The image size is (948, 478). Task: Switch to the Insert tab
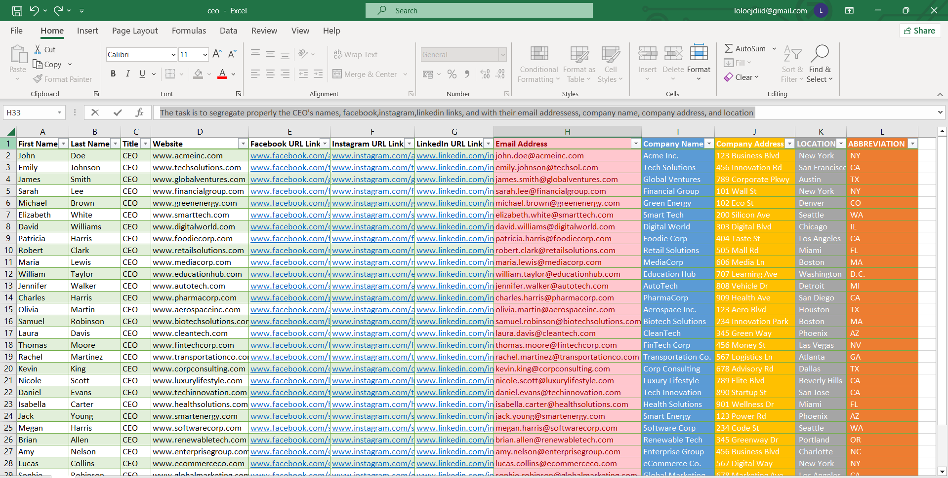pyautogui.click(x=87, y=31)
